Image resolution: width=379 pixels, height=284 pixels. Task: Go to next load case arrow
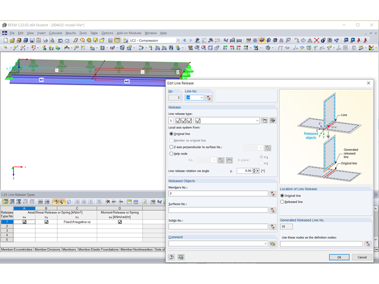click(190, 40)
